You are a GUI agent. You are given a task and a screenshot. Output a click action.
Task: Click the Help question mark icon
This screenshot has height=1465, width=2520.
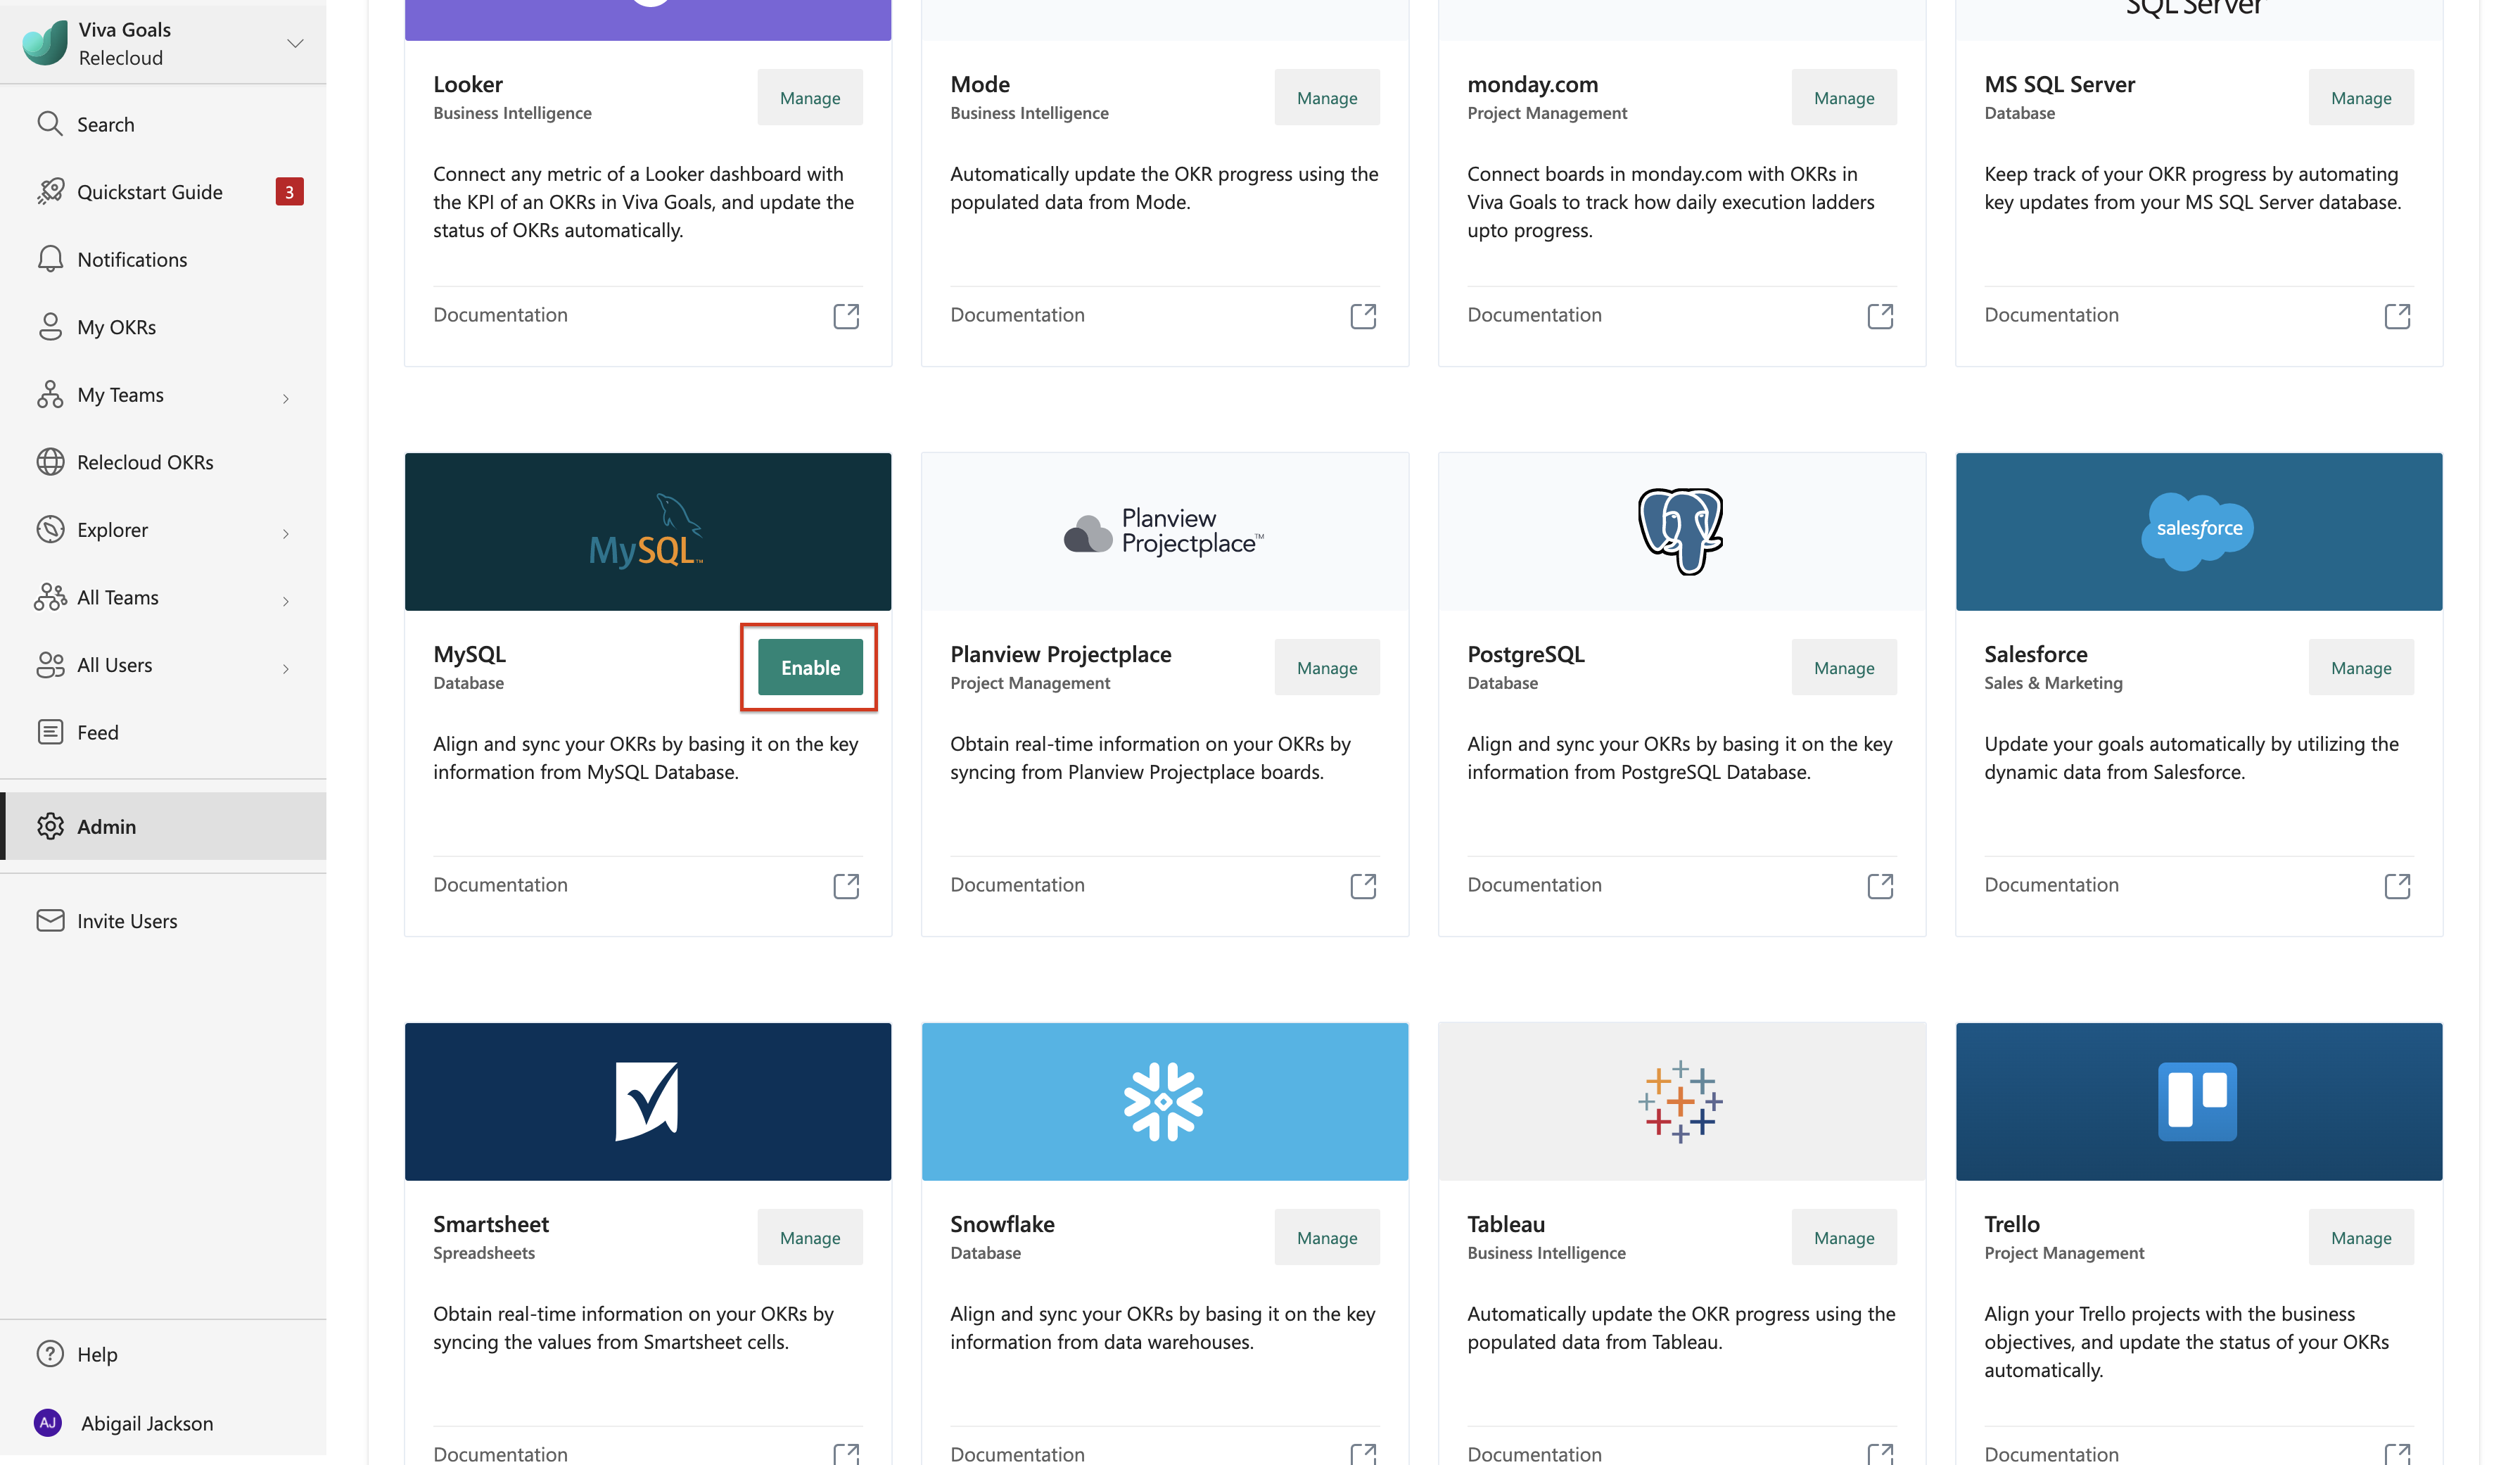click(x=50, y=1353)
